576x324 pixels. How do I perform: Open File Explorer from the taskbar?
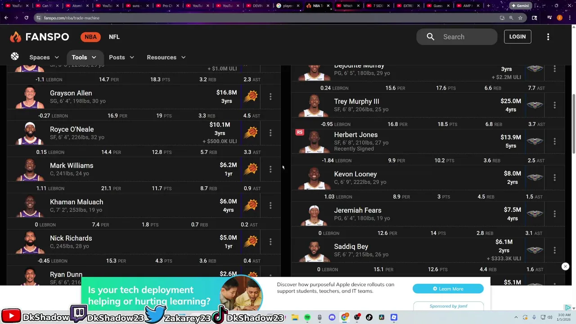295,317
